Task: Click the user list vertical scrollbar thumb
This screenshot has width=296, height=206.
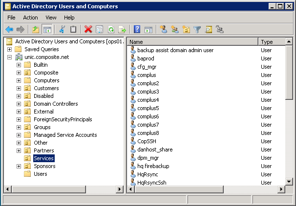Action: [x=289, y=72]
